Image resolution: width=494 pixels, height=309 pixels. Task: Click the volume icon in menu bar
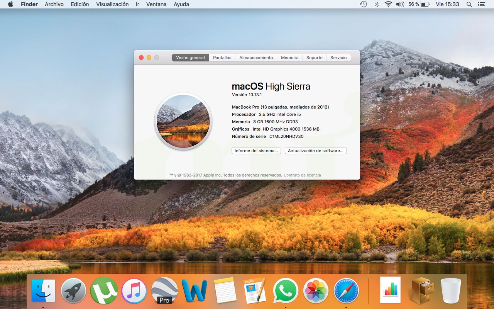[x=400, y=4]
